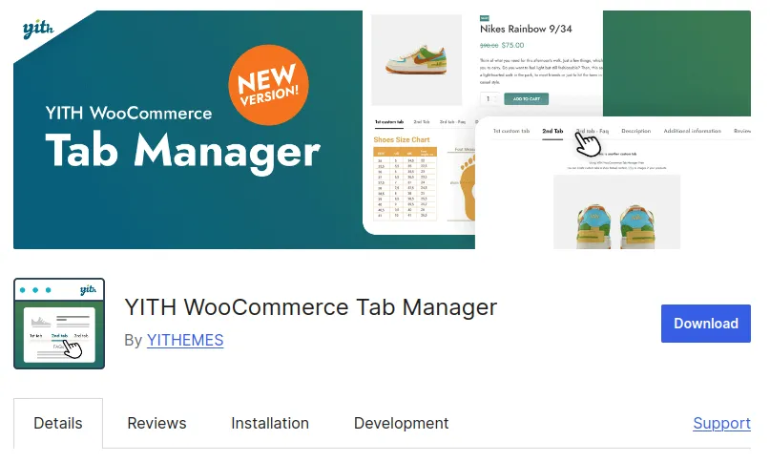The image size is (770, 462).
Task: Open the Installation tab
Action: (270, 423)
